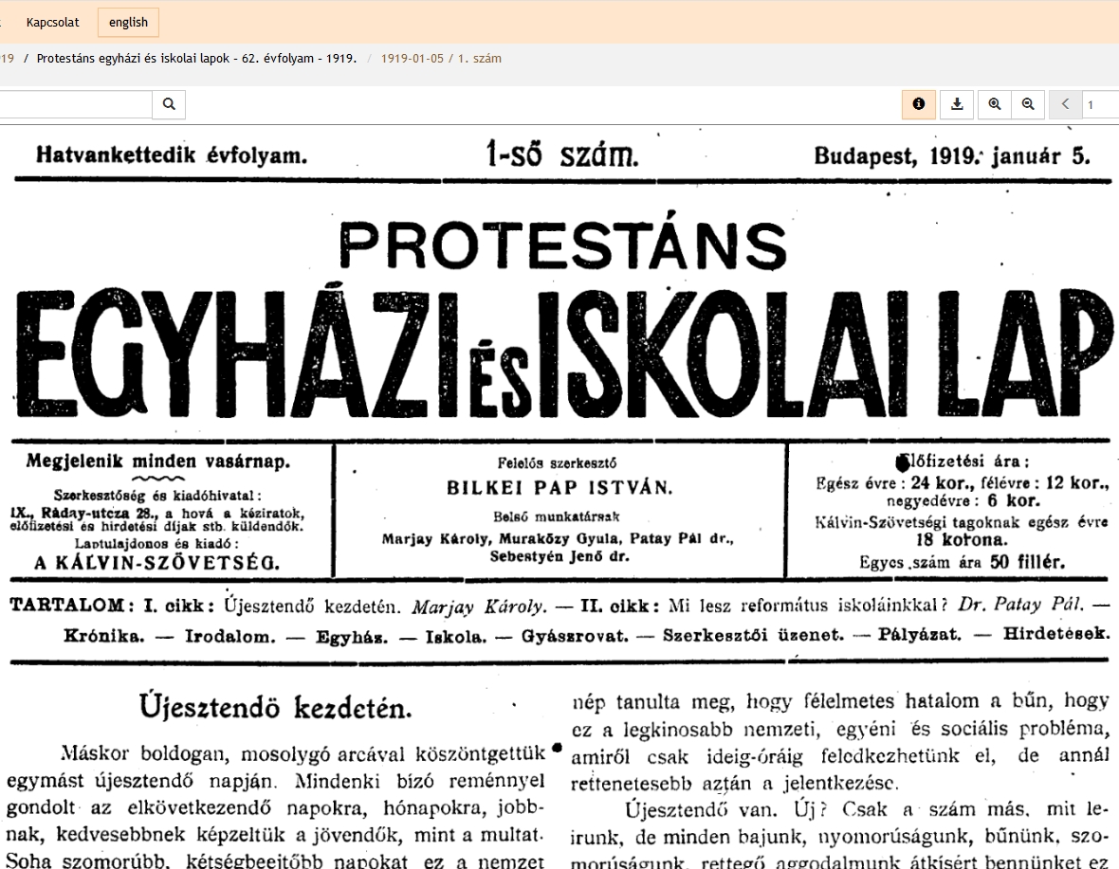Click the page number input field
This screenshot has width=1119, height=869.
[1100, 104]
